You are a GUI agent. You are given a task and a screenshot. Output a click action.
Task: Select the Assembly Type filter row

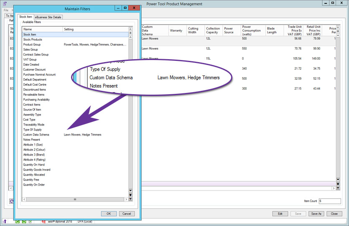click(x=75, y=115)
